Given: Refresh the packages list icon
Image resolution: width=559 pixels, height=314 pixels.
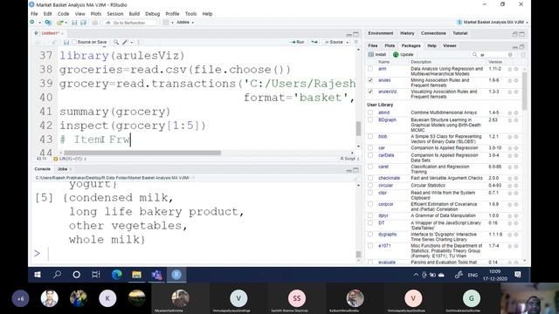Looking at the screenshot, I should [x=522, y=54].
